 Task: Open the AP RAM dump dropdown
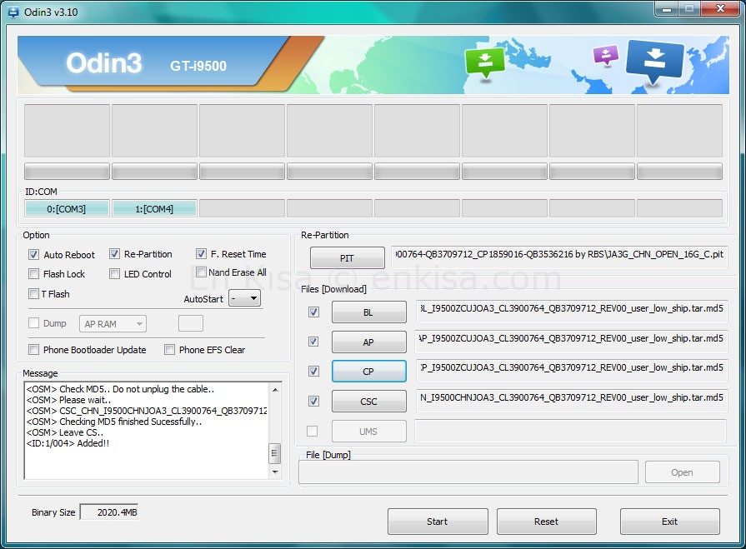coord(113,324)
